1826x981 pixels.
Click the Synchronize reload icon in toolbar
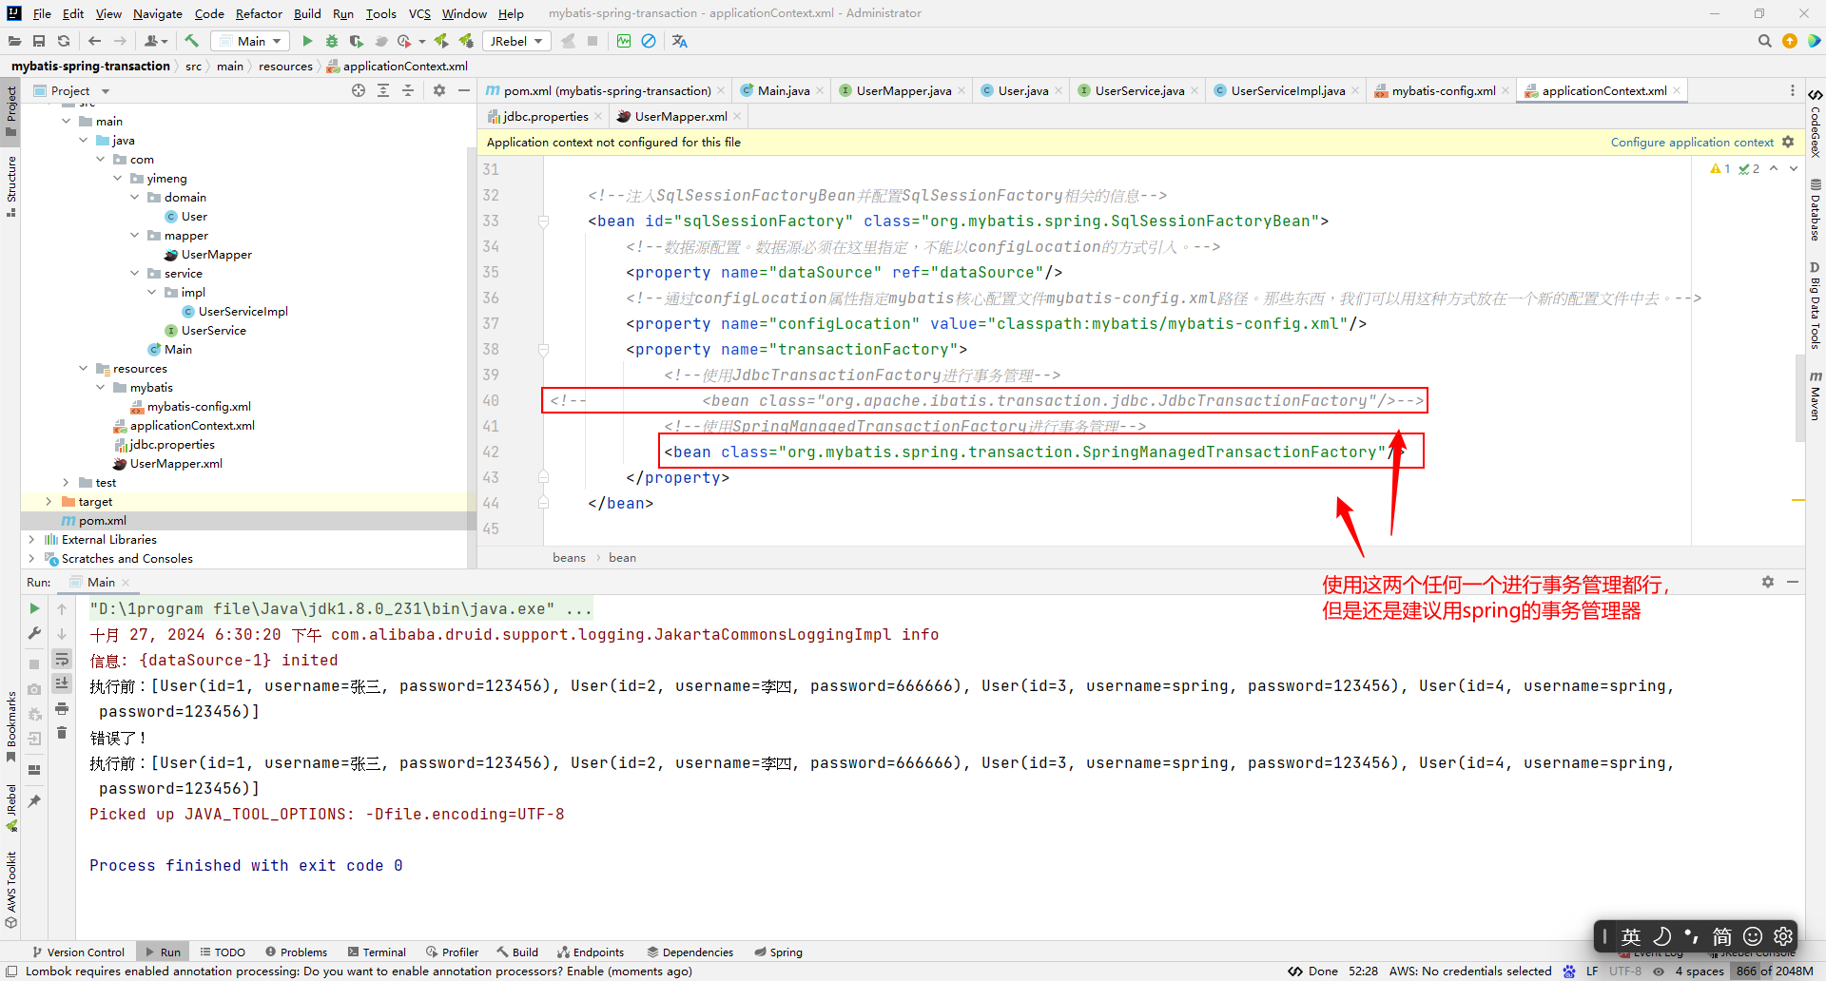click(x=64, y=41)
